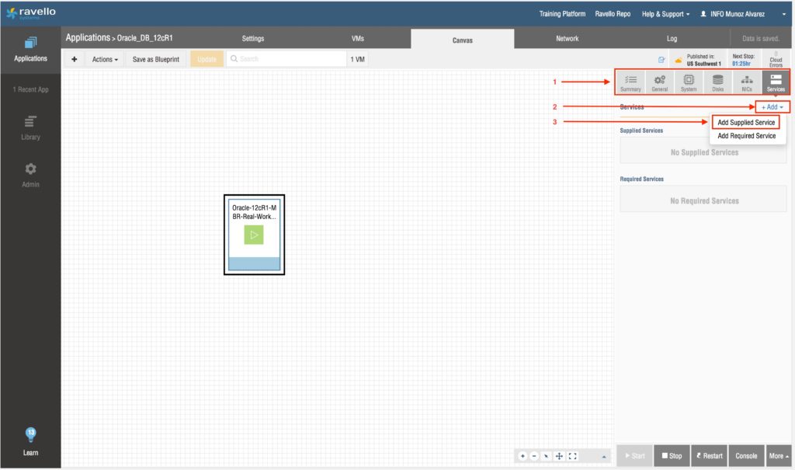795x470 pixels.
Task: Select the System chip icon
Action: tap(688, 82)
